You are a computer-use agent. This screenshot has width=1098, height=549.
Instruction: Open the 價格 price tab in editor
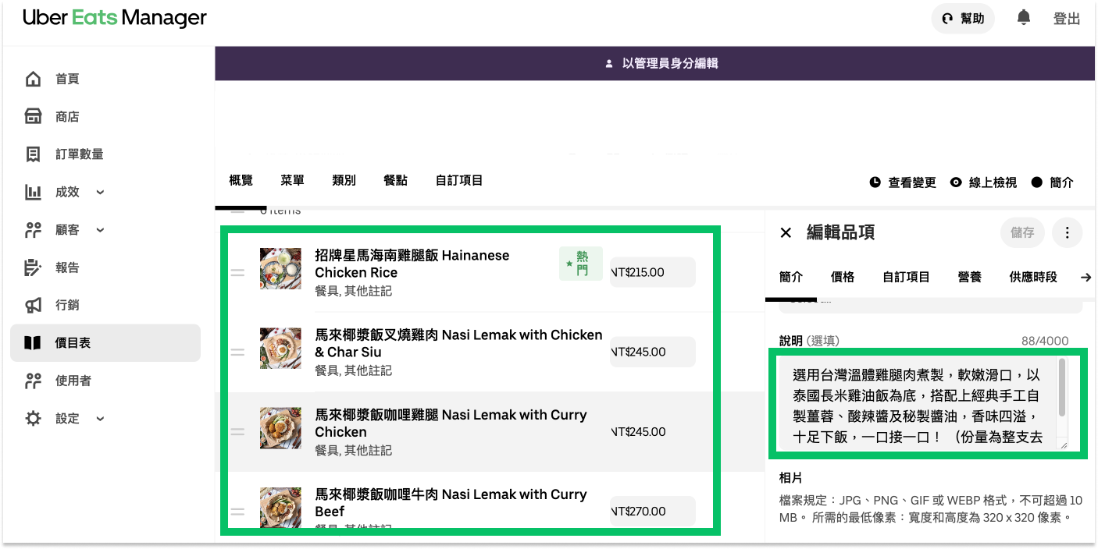[842, 277]
